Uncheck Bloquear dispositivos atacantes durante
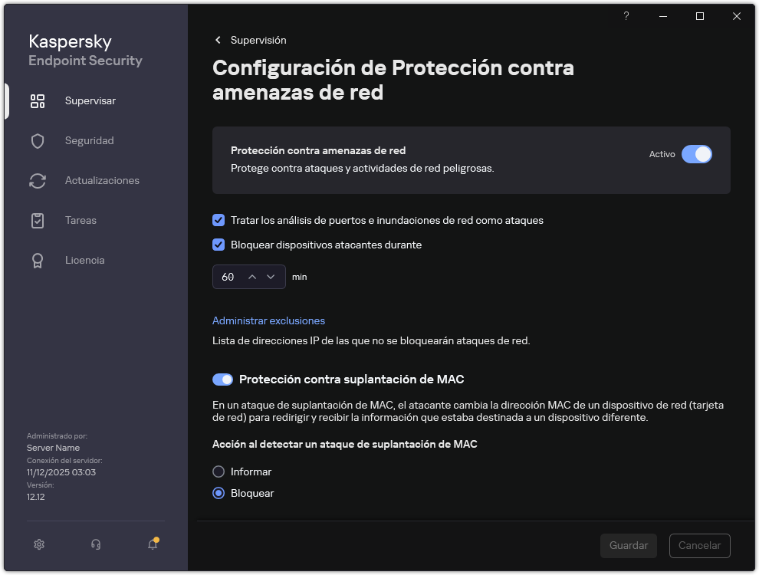This screenshot has height=575, width=759. click(x=219, y=245)
